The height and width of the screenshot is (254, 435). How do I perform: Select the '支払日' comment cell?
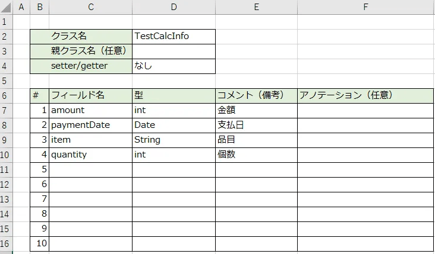click(256, 126)
